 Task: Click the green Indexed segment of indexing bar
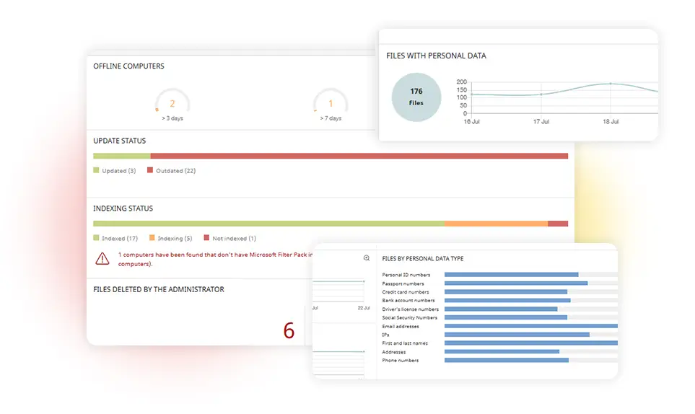269,224
